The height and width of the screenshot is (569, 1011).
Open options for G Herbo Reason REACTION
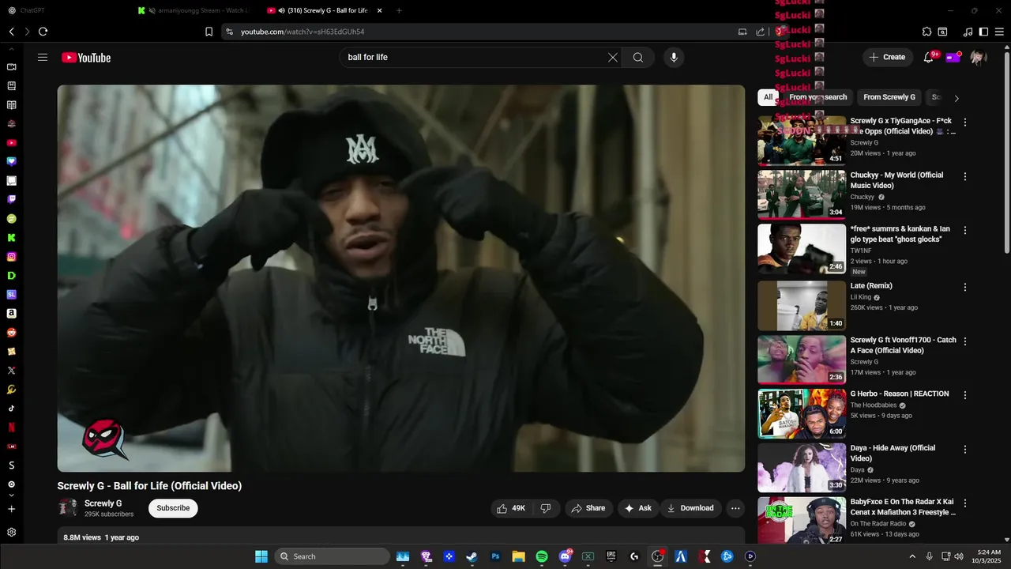(964, 395)
